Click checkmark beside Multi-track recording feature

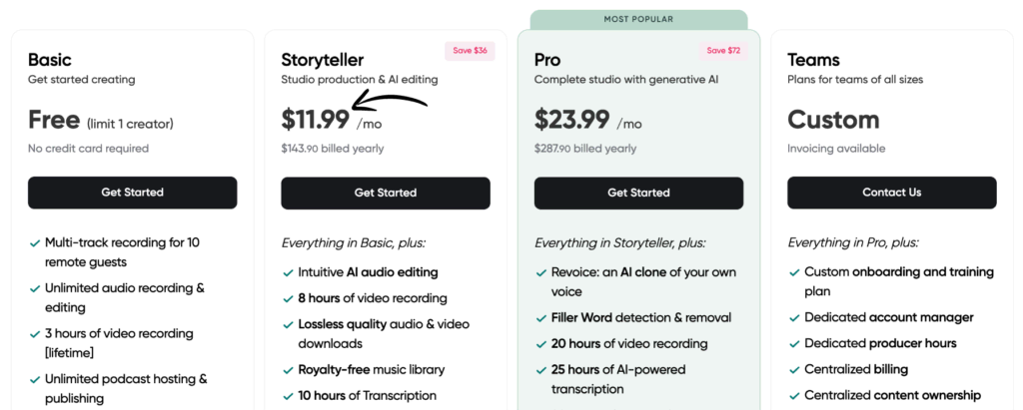pos(33,242)
